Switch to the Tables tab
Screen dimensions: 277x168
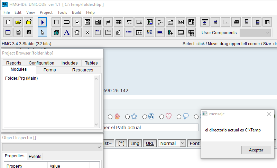91,63
